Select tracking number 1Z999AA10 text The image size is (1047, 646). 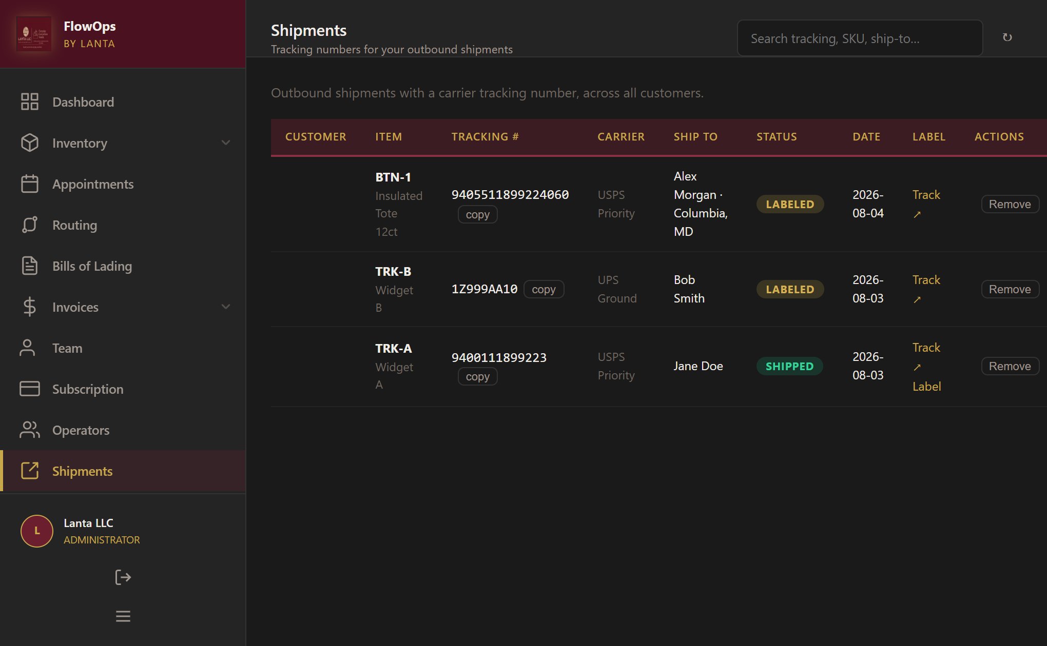point(484,289)
